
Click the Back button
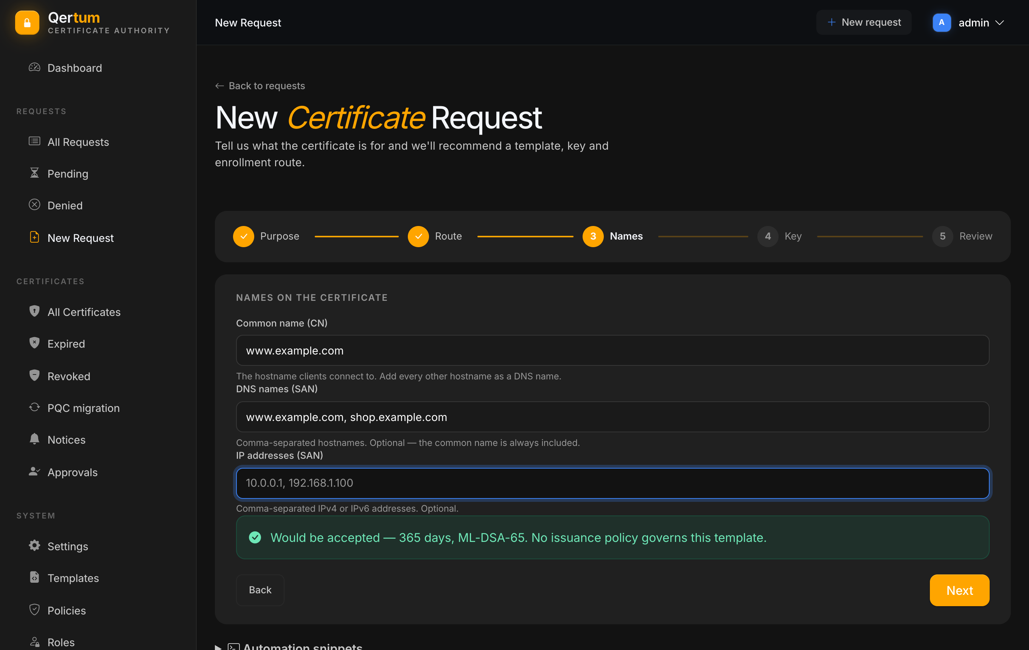click(x=260, y=590)
